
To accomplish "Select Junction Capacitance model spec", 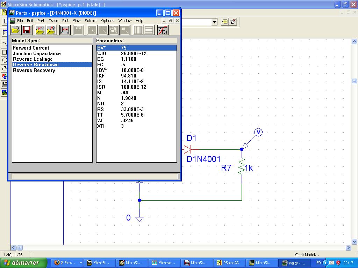I will point(37,53).
